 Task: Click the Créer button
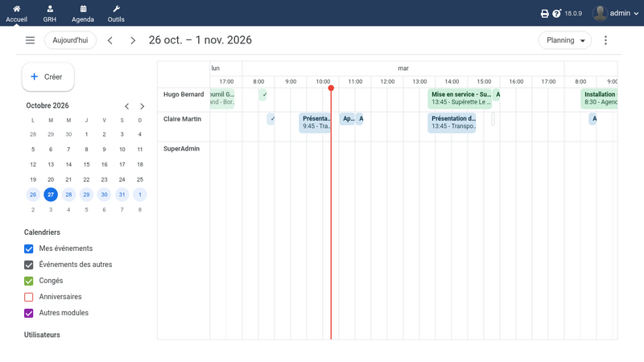coord(48,76)
